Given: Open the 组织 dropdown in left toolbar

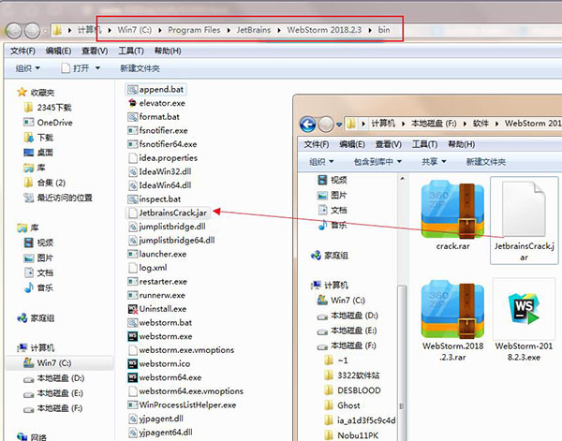Looking at the screenshot, I should (x=28, y=68).
